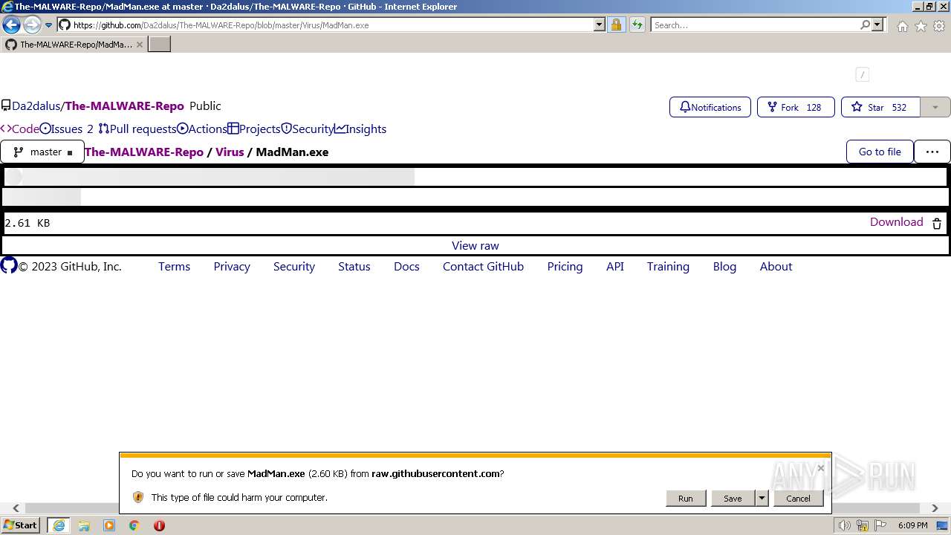Close the MadMan.exe browser tab
The image size is (951, 535).
point(139,45)
